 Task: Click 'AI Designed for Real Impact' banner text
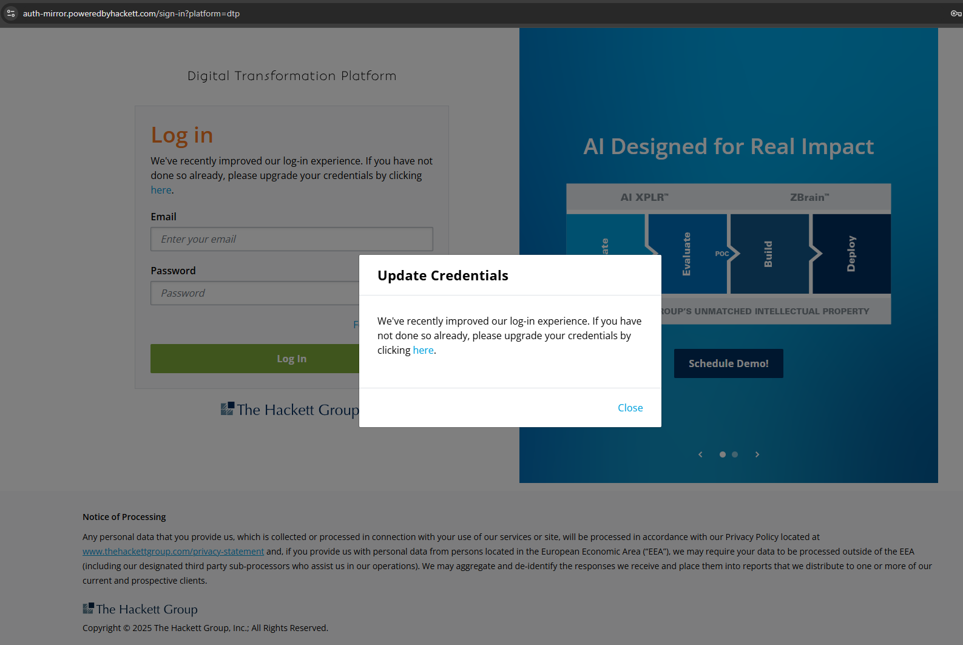click(x=728, y=146)
